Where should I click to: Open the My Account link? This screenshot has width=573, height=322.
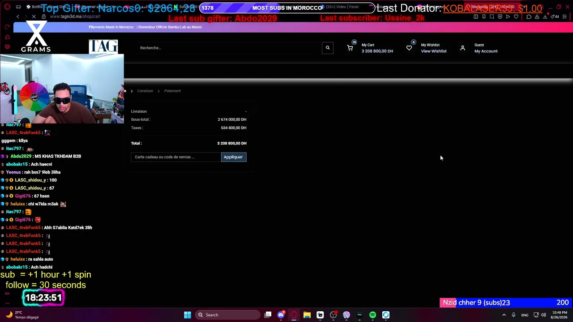486,51
